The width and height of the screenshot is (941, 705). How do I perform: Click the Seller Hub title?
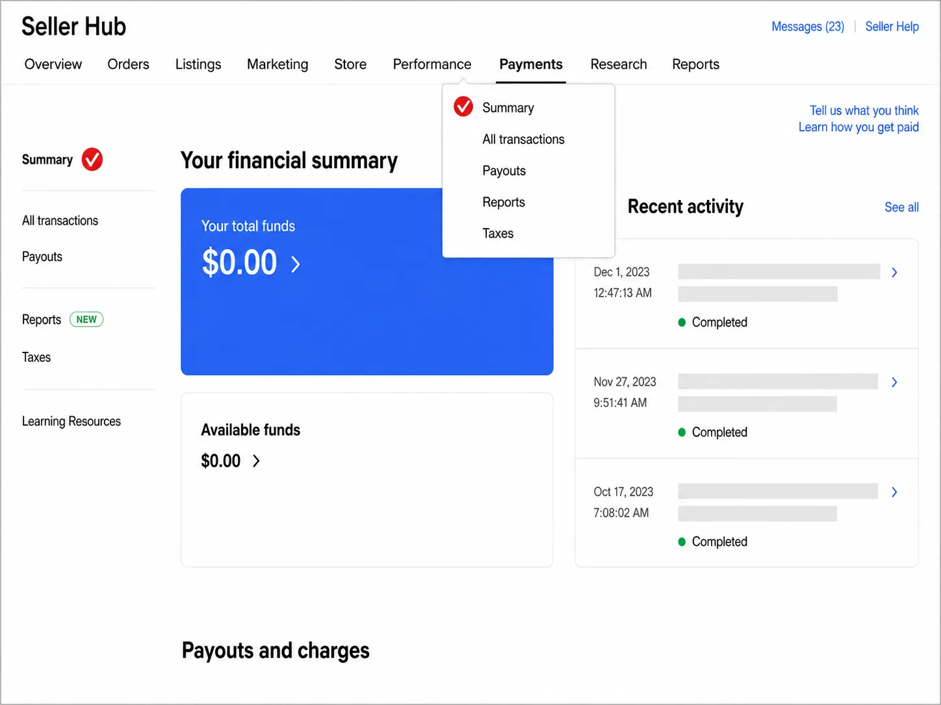coord(74,27)
